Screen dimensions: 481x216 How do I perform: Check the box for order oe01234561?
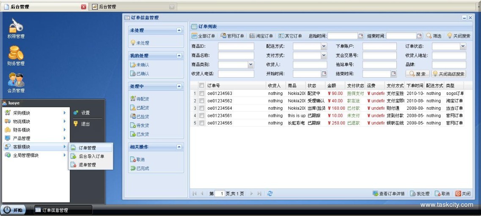point(201,115)
